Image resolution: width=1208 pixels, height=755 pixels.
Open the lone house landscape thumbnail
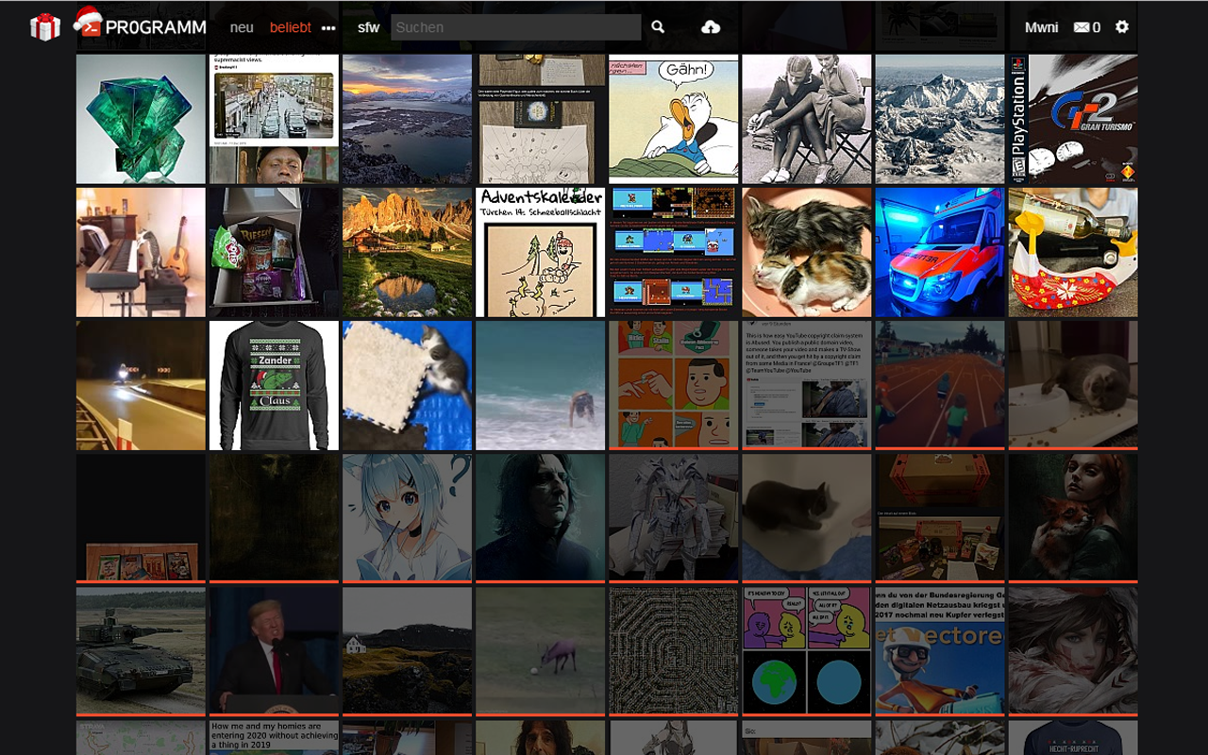coord(407,651)
